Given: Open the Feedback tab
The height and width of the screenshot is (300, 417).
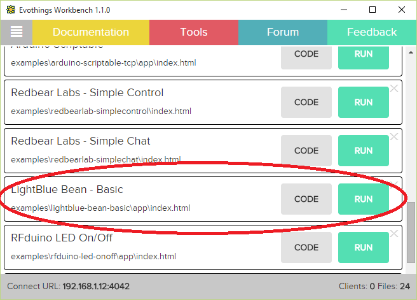Looking at the screenshot, I should coord(372,32).
